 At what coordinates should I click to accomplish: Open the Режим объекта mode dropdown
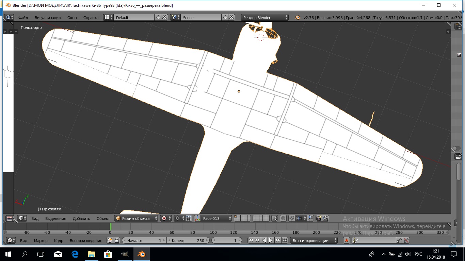pyautogui.click(x=137, y=218)
